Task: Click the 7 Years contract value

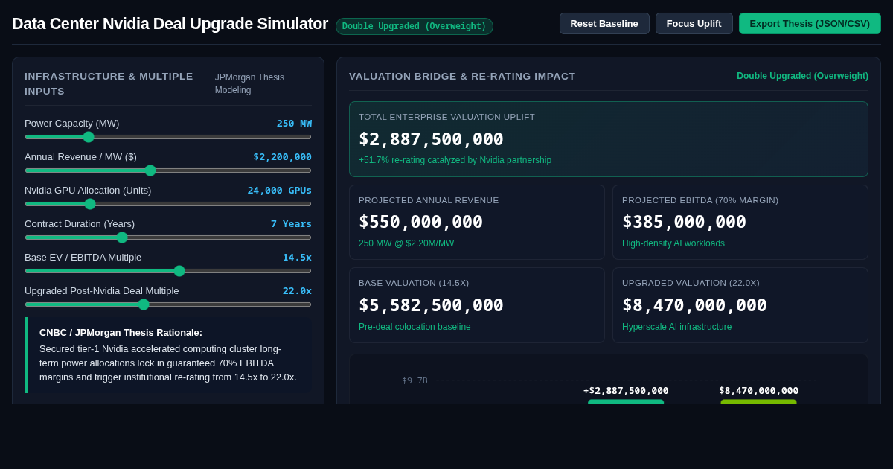Action: (291, 224)
